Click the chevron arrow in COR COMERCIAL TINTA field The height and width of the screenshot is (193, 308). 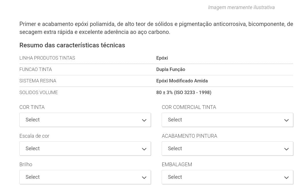point(286,120)
